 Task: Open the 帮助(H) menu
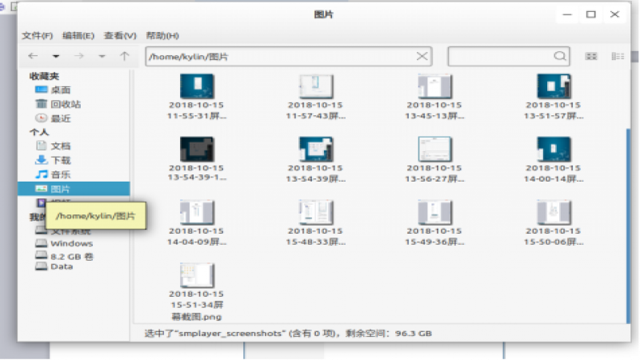(162, 36)
